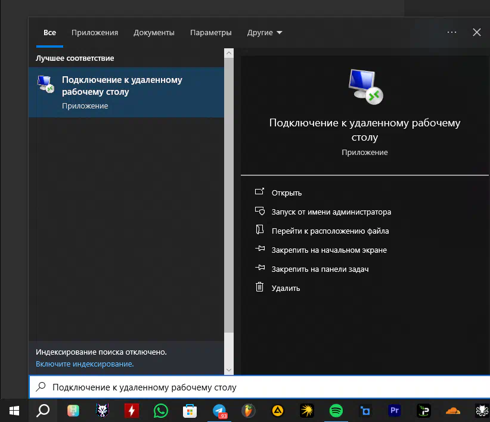Click the Cloudflare icon in taskbar
This screenshot has height=422, width=490.
[x=452, y=410]
